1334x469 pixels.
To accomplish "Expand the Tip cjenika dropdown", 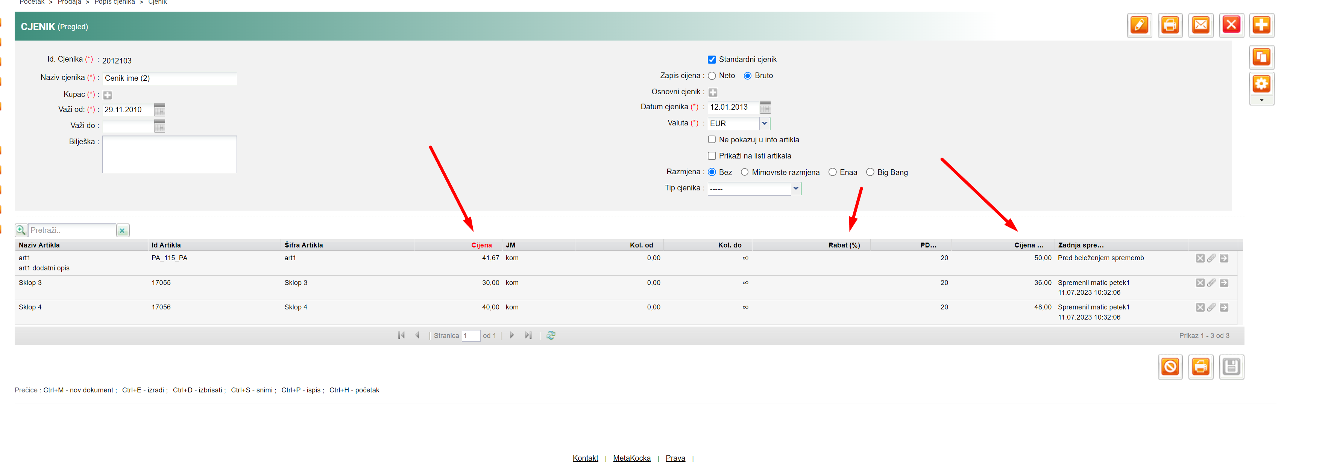I will coord(795,189).
